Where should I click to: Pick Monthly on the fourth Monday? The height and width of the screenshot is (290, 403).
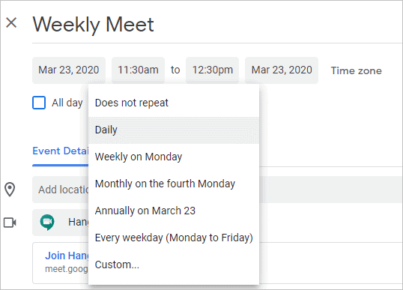click(x=174, y=184)
